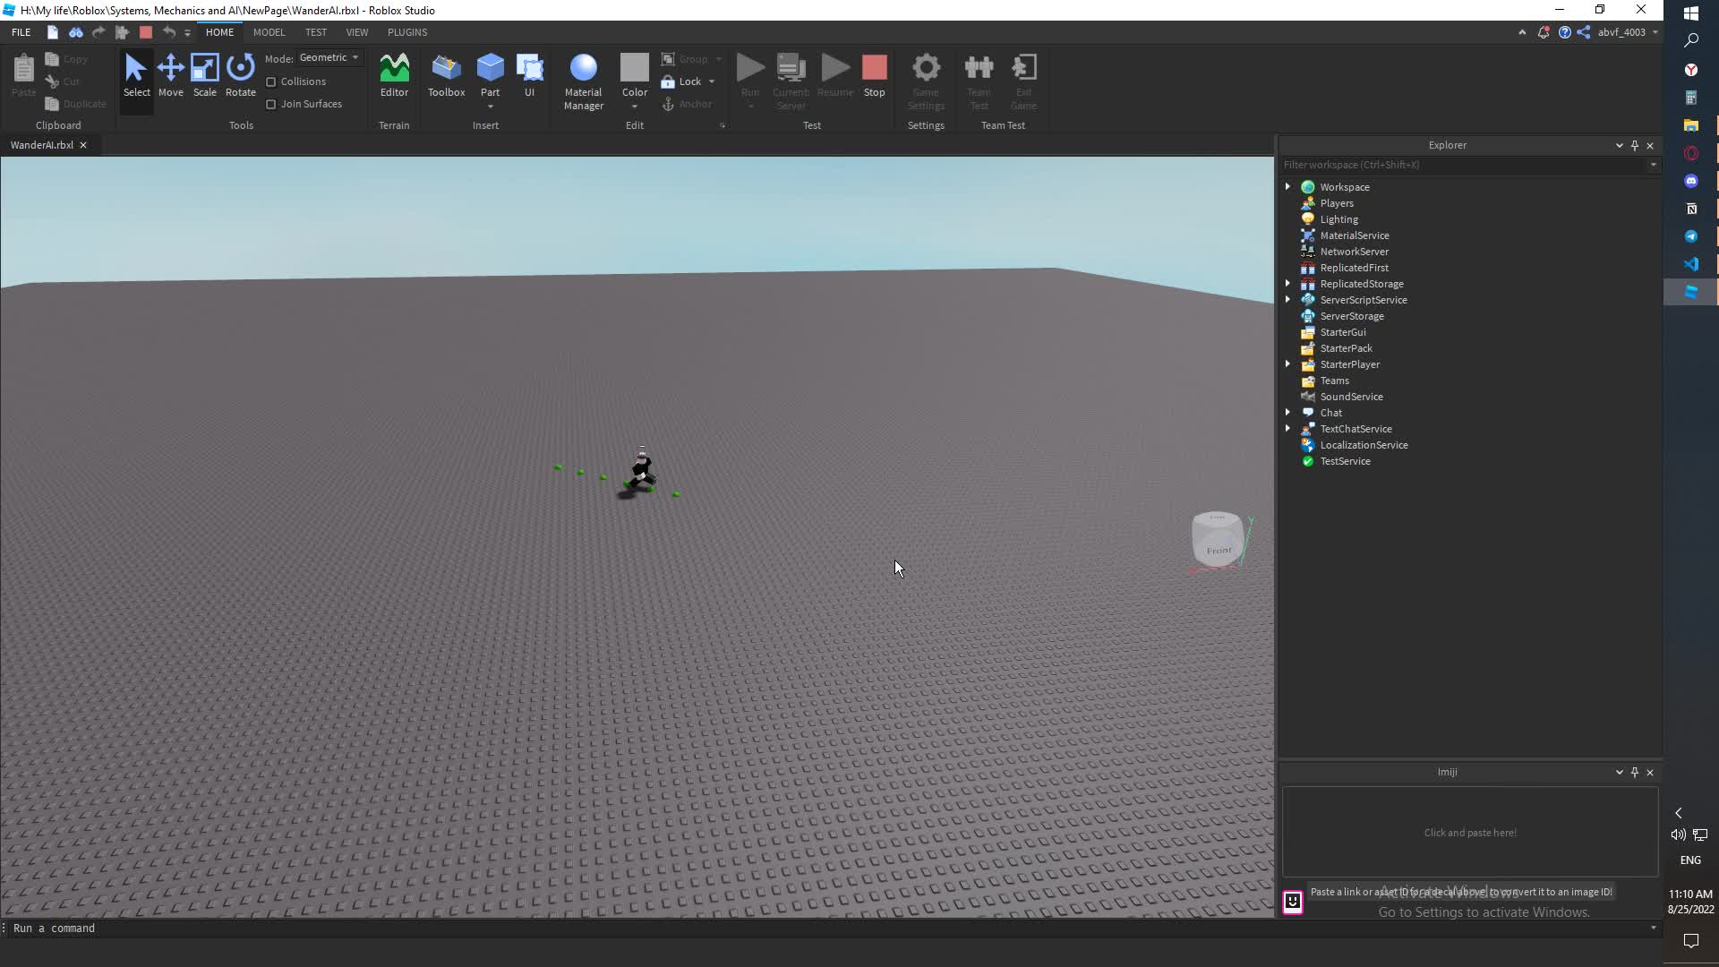Expand the ServerScriptService tree node

click(x=1287, y=300)
